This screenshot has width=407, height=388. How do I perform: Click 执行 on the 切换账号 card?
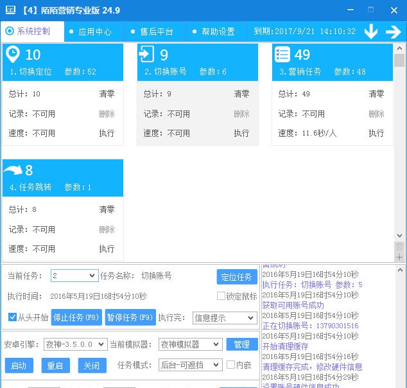click(241, 133)
